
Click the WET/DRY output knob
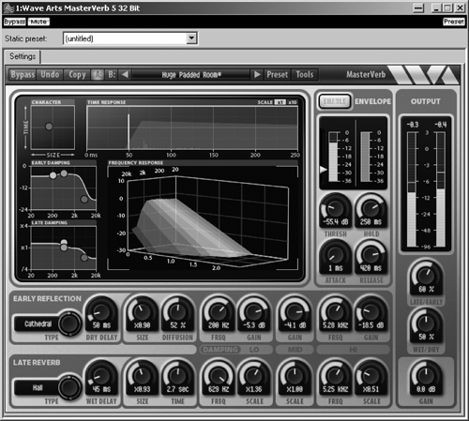[426, 324]
